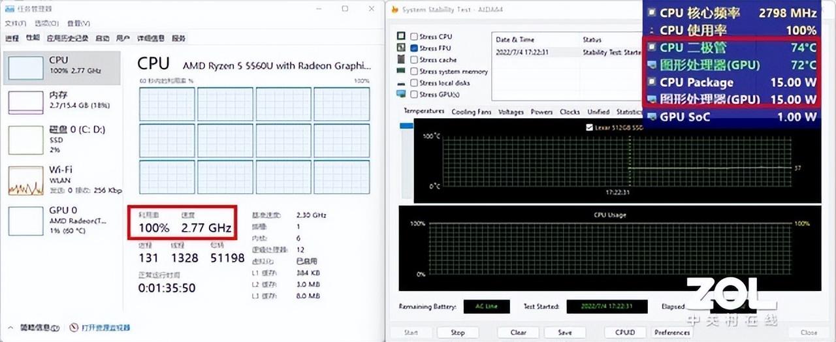Click CPU 使用率 icon in overlay

click(x=651, y=30)
